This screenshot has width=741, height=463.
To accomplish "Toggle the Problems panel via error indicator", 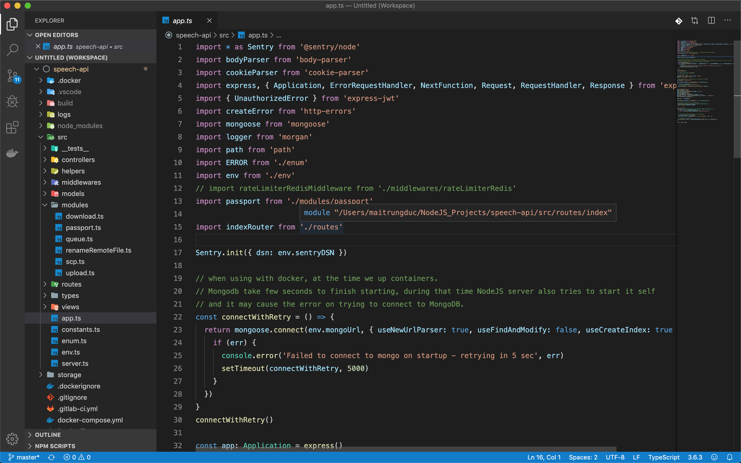I will (x=77, y=457).
